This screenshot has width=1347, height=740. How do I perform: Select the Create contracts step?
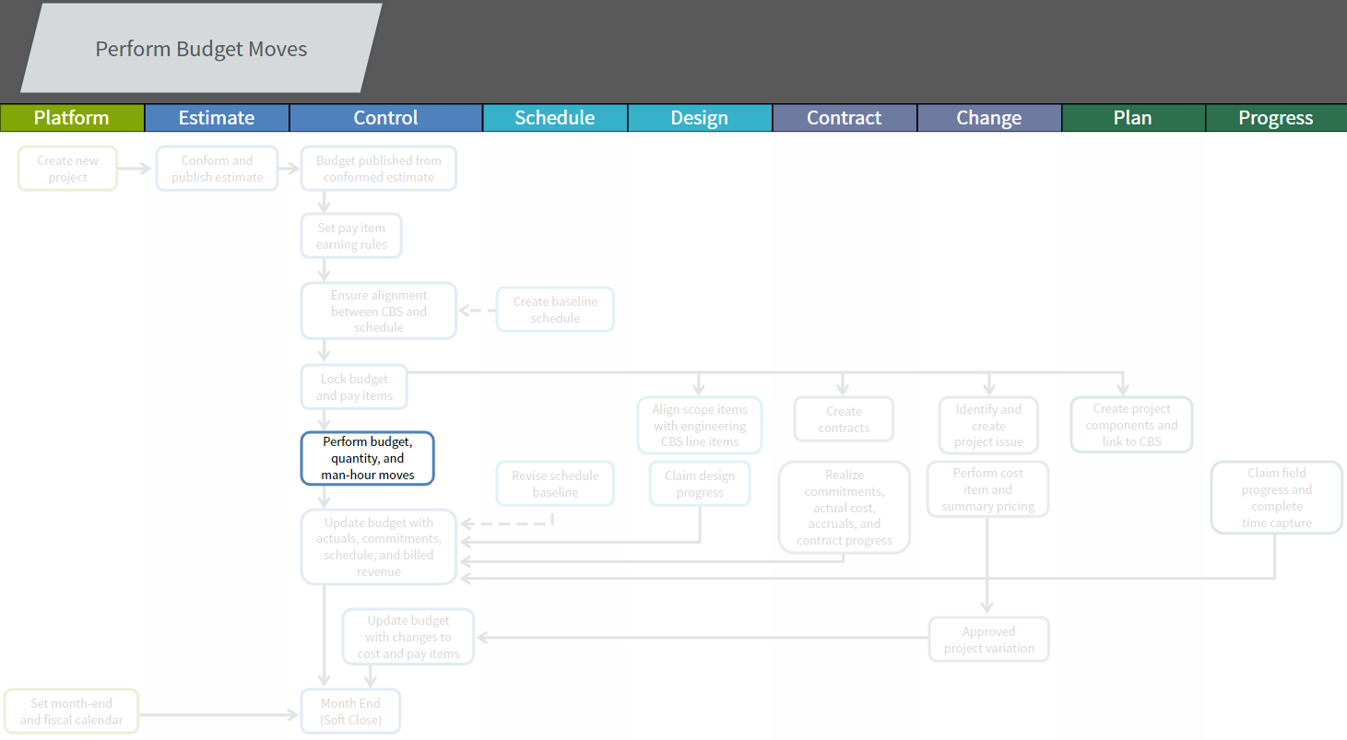[844, 419]
